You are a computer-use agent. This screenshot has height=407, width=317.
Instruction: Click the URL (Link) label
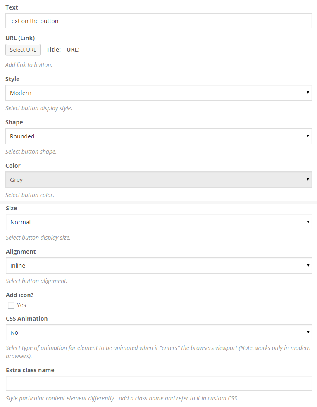pyautogui.click(x=20, y=38)
